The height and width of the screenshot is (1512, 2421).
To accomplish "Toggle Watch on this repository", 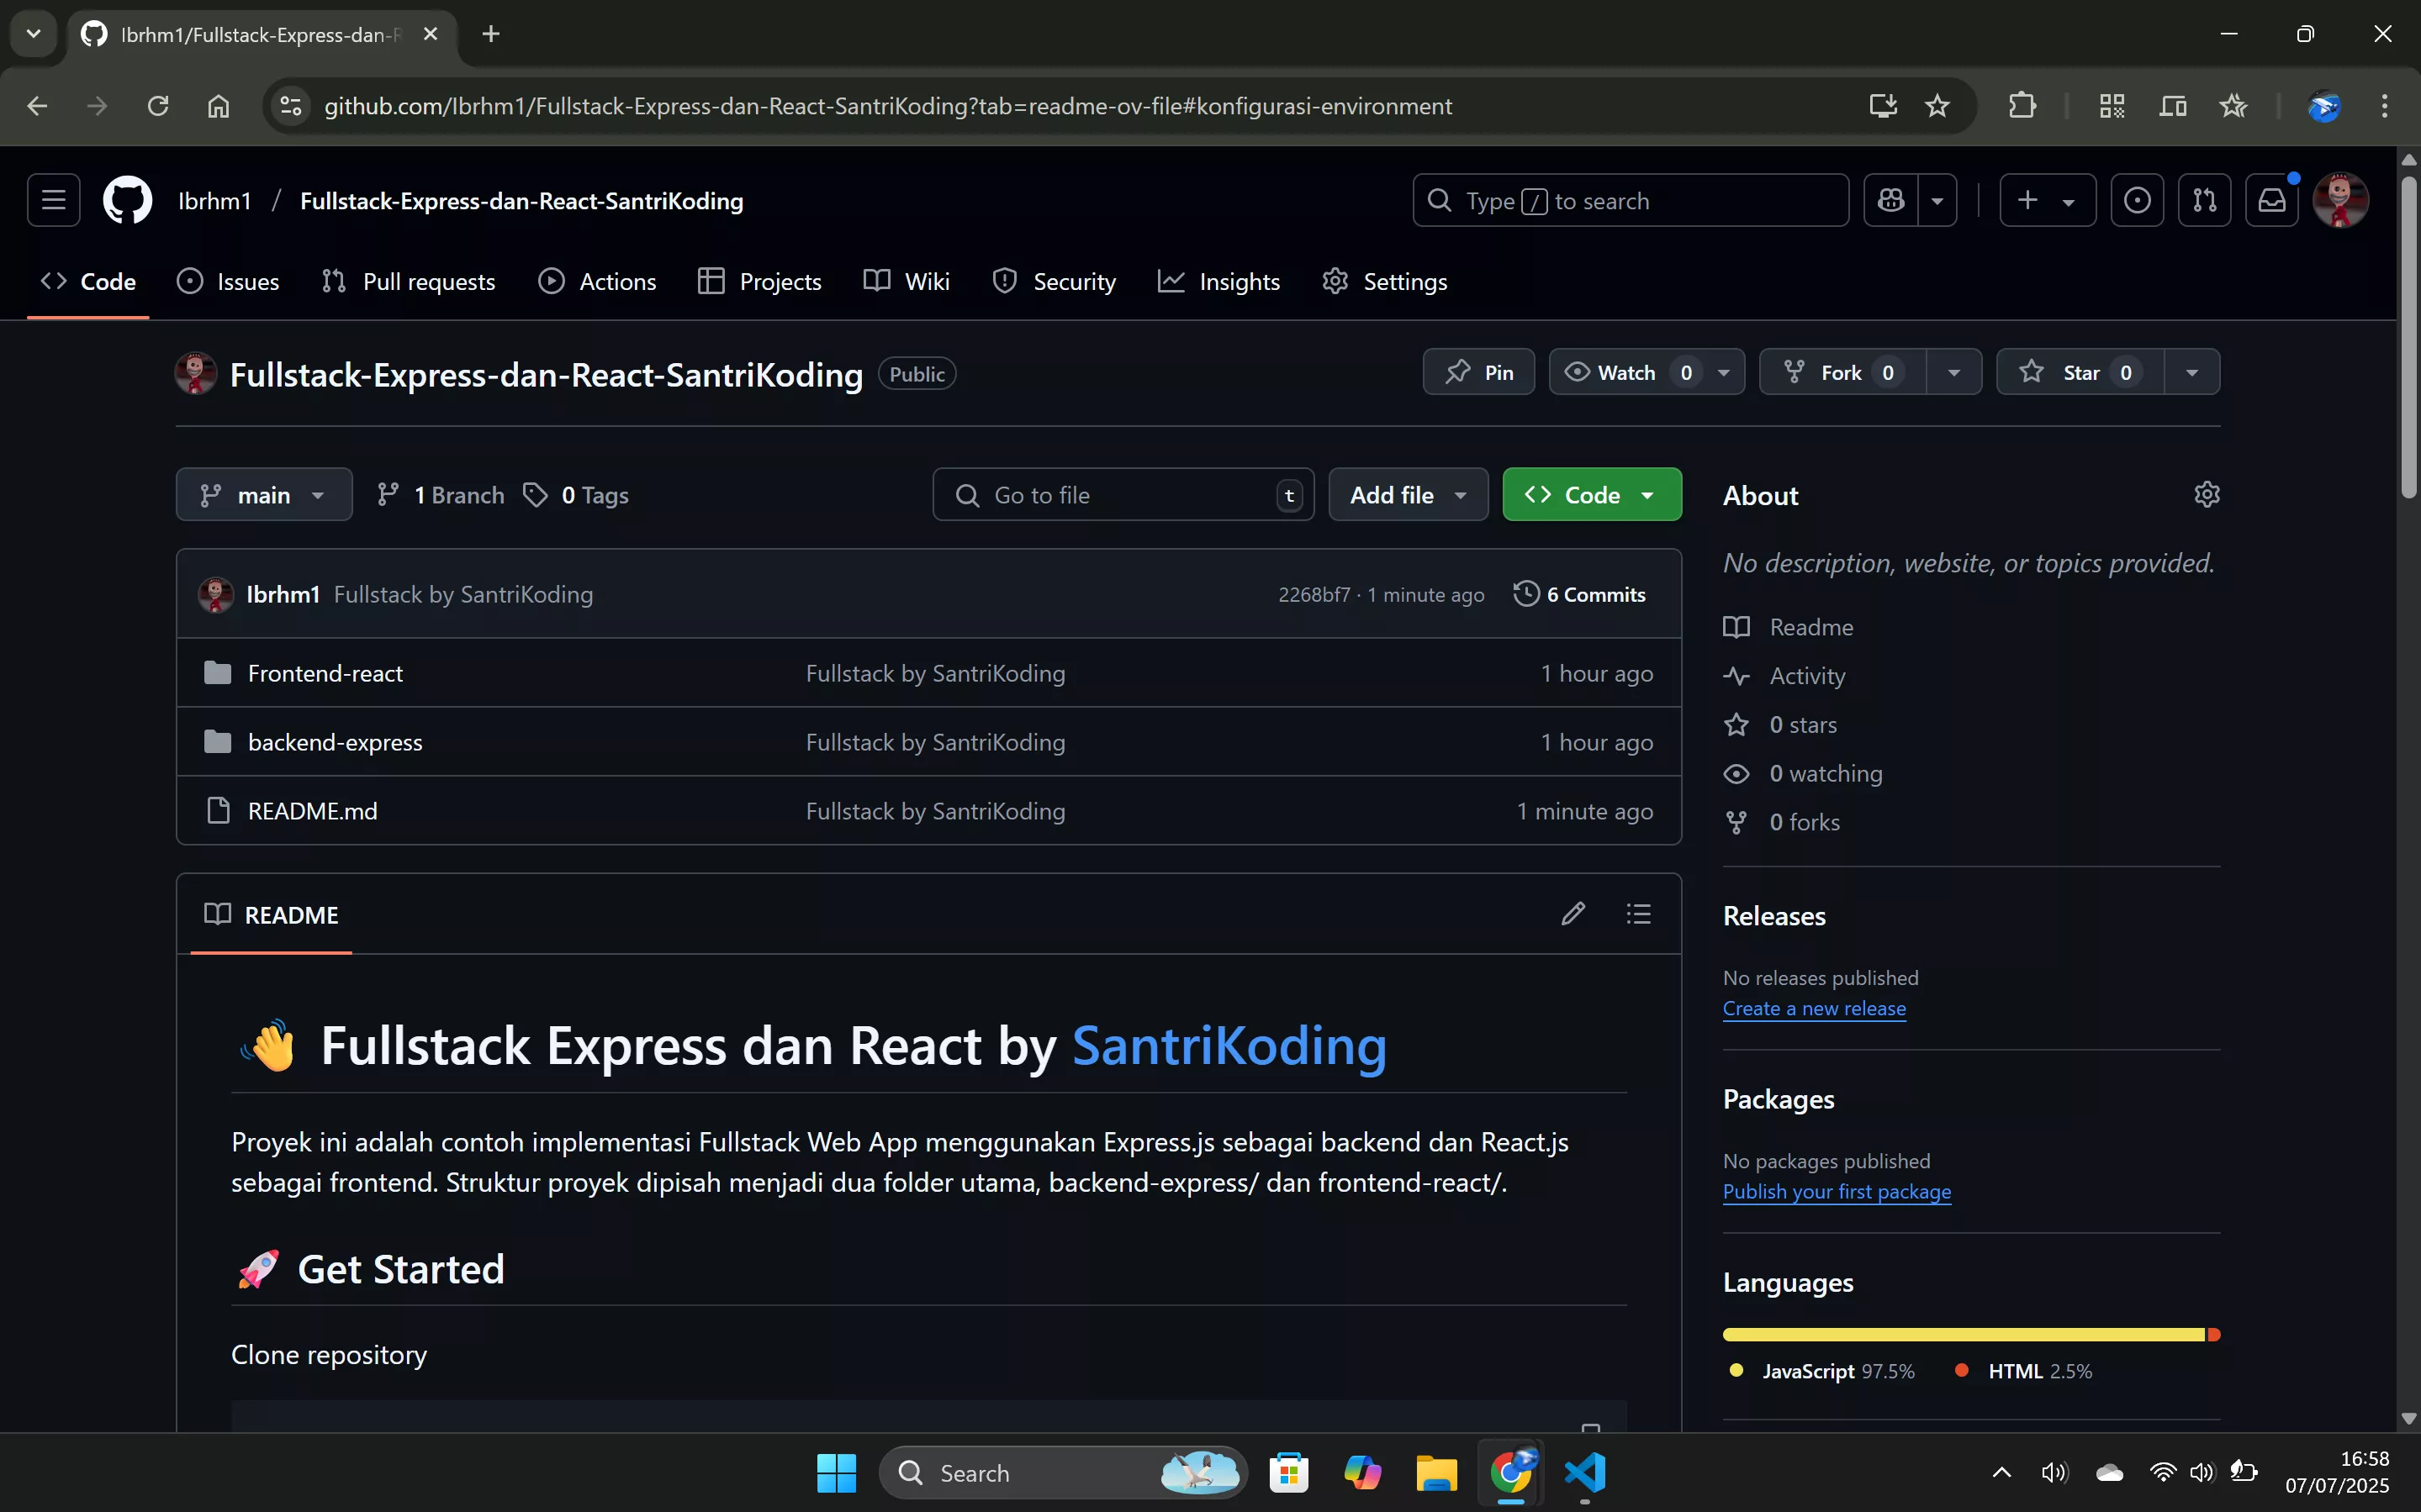I will coord(1629,372).
